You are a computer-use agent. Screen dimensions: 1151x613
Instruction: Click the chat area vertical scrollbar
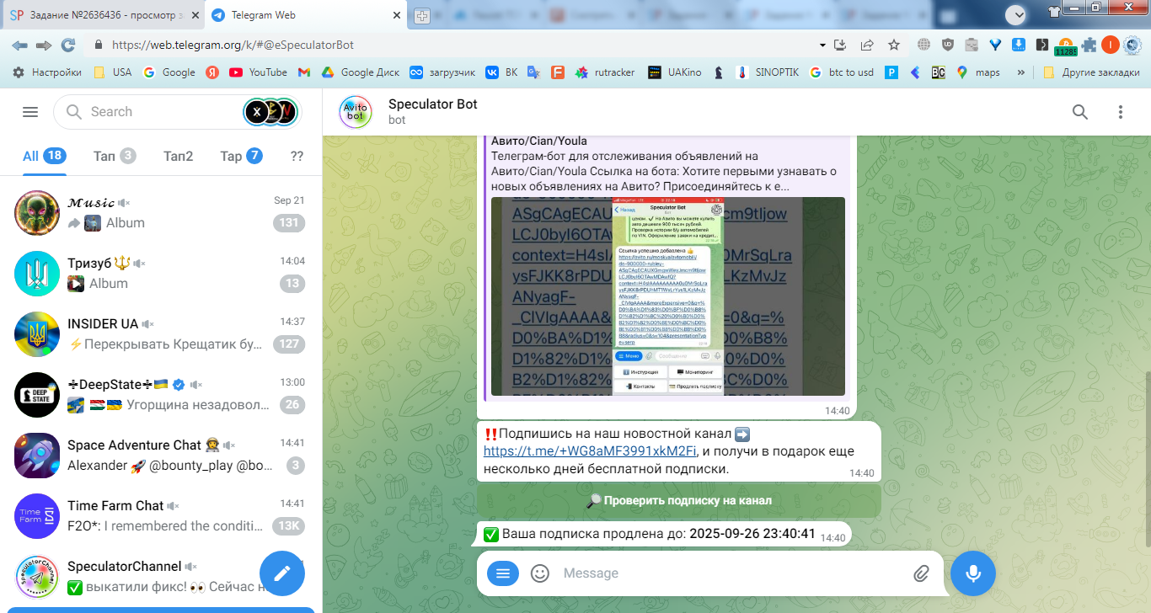[x=1148, y=459]
